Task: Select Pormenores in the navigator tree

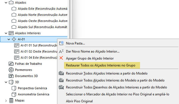Action: click(x=23, y=70)
